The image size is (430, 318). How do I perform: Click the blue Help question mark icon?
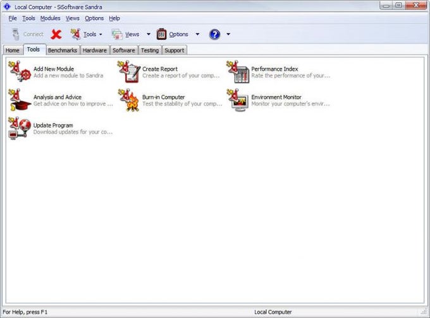point(214,34)
